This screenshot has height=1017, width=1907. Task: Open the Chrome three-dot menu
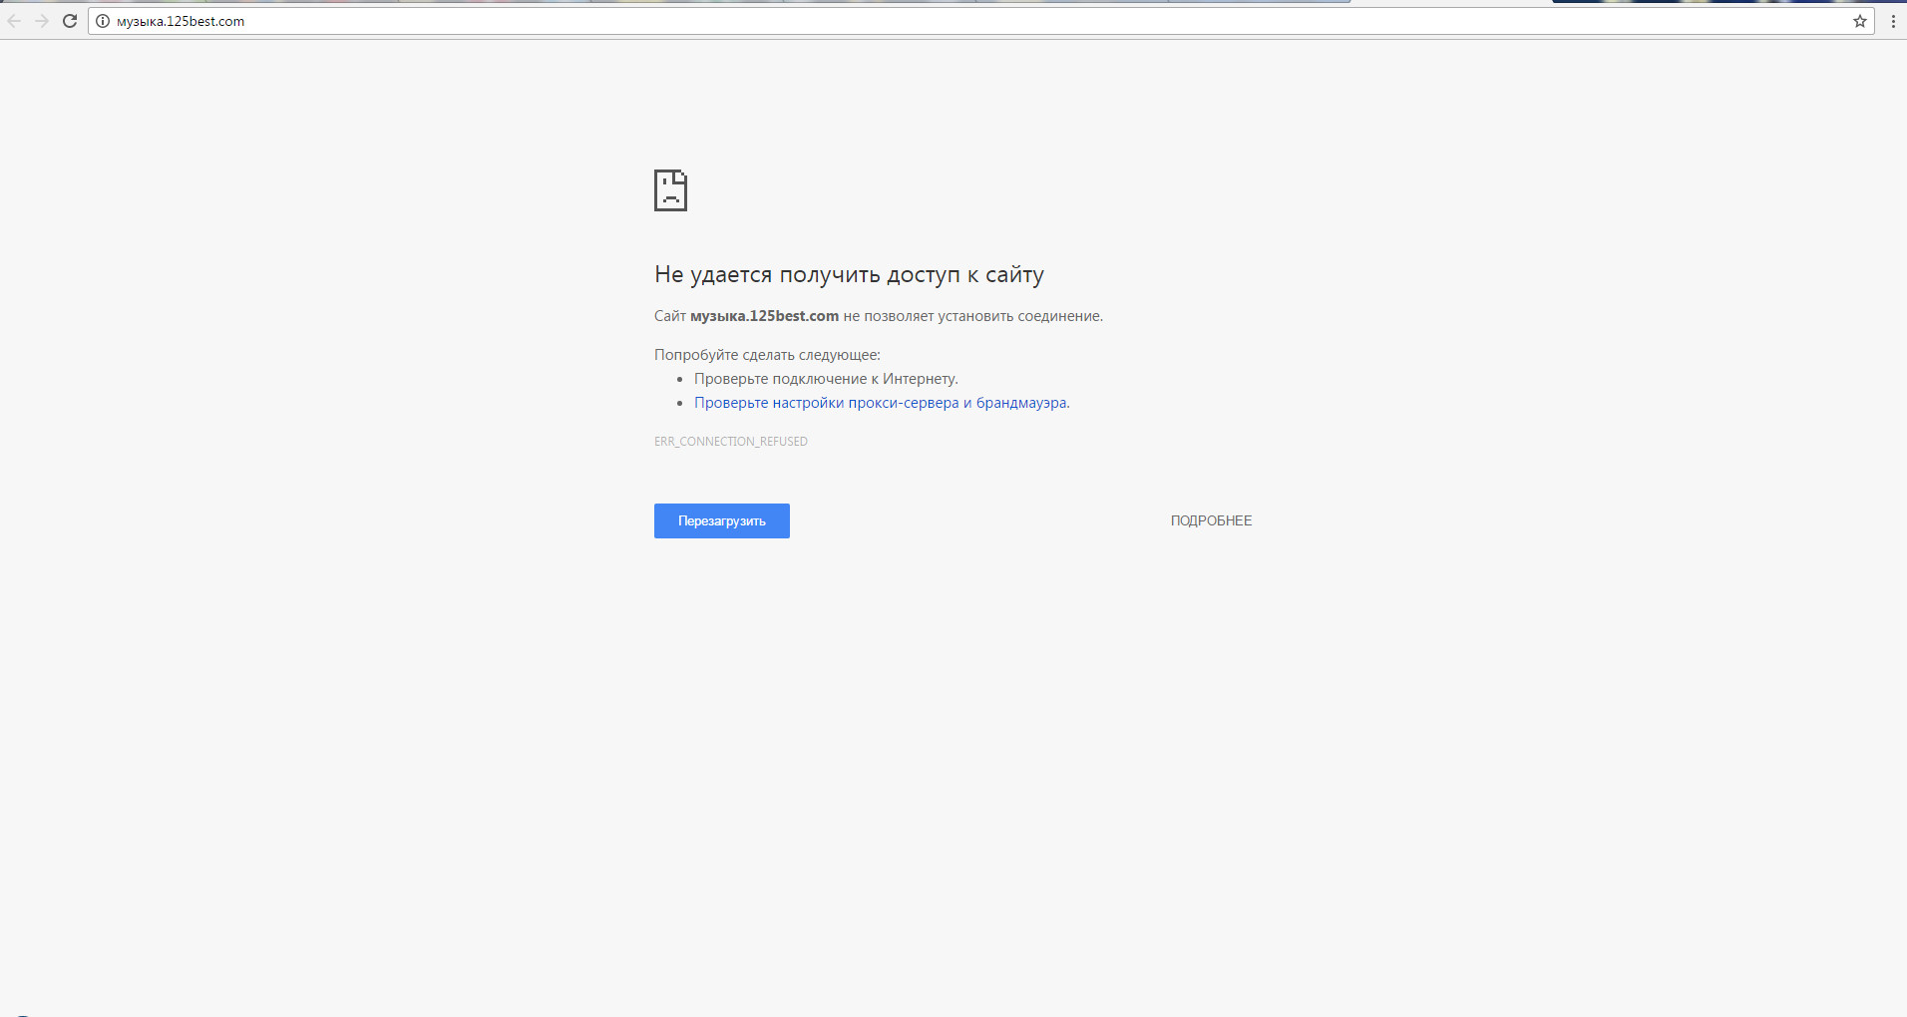(1892, 21)
